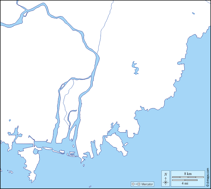Screen dimensions: 211x189
Task: Select the Mercator projection label
Action: coord(147,184)
